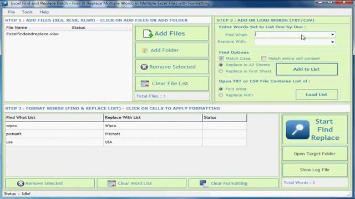The image size is (355, 199).
Task: Choose Find What list file radio
Action: click(x=221, y=89)
